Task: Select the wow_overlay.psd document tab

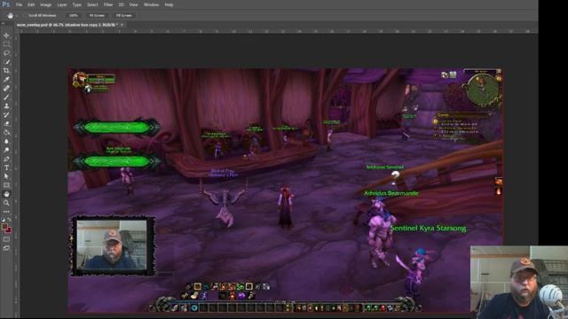Action: (x=67, y=25)
